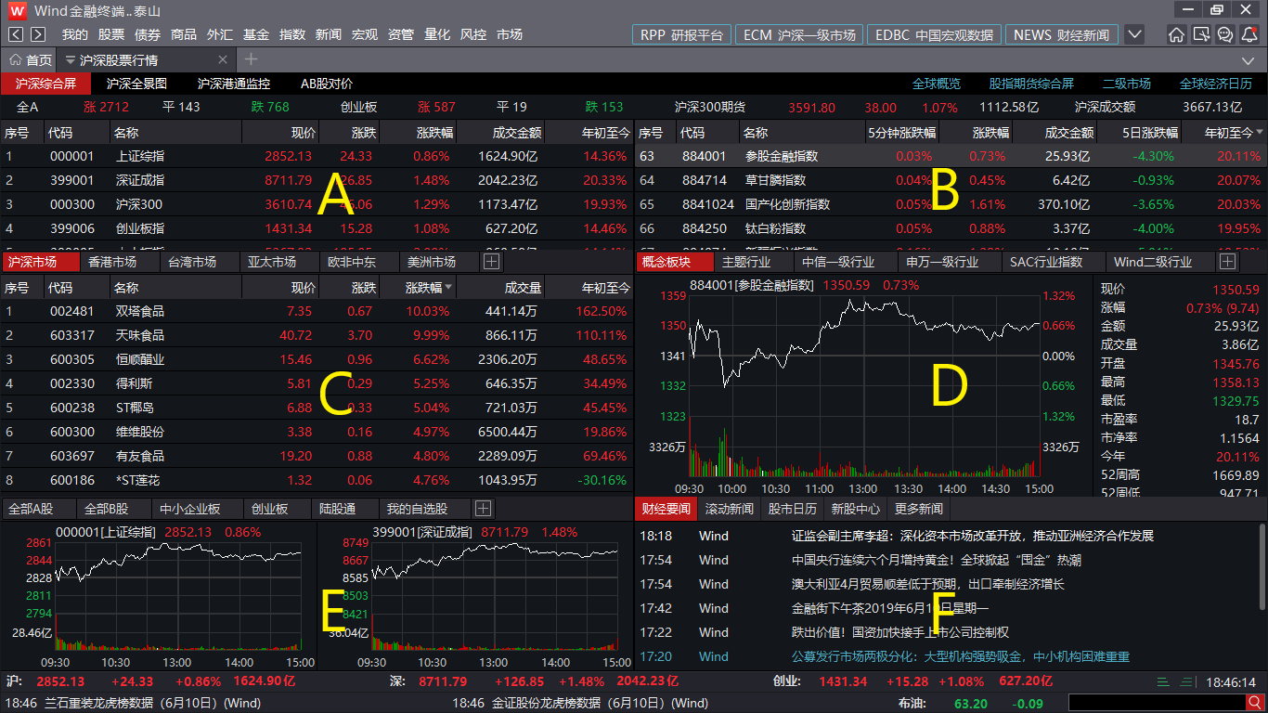Open the 量化 menu
Screen dimensions: 1268x713
click(437, 34)
